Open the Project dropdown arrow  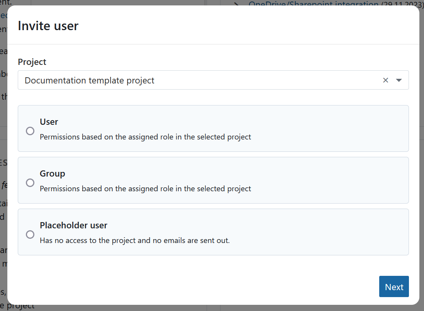click(x=399, y=80)
